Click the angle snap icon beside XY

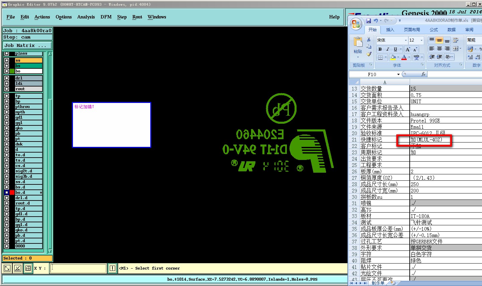click(x=17, y=268)
